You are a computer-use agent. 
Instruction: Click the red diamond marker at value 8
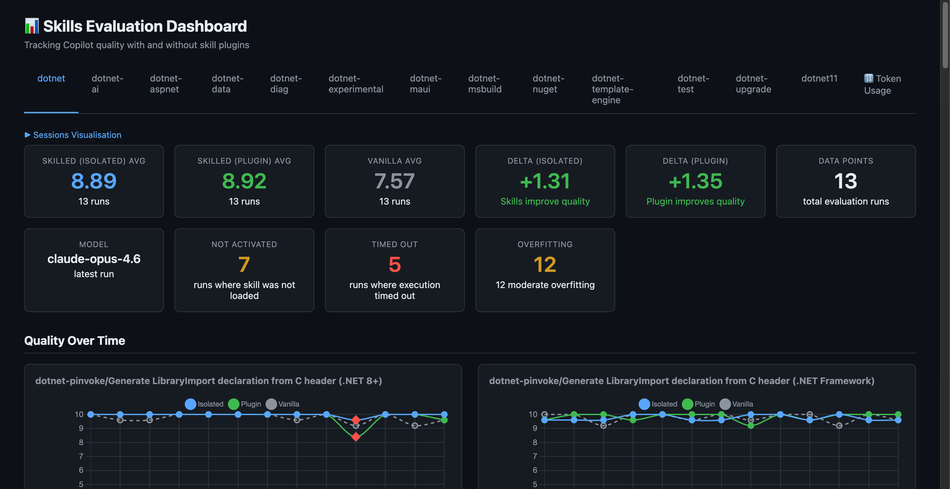coord(356,437)
